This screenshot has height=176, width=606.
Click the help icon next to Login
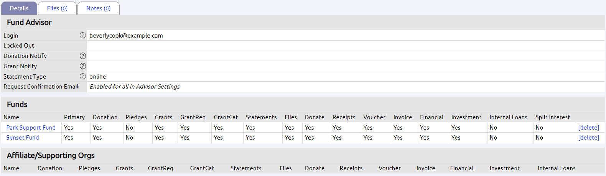click(x=82, y=35)
